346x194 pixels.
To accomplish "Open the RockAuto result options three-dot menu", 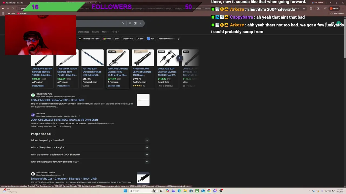I will [x=79, y=116].
